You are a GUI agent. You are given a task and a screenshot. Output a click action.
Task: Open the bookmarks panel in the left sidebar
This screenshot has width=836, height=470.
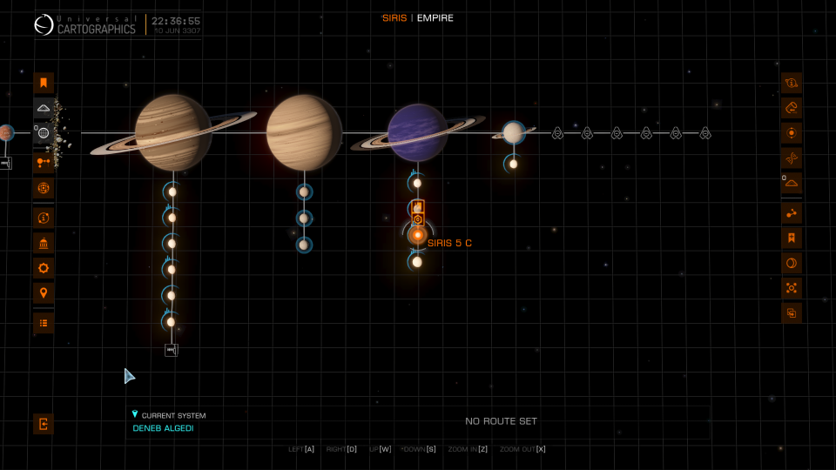click(44, 84)
